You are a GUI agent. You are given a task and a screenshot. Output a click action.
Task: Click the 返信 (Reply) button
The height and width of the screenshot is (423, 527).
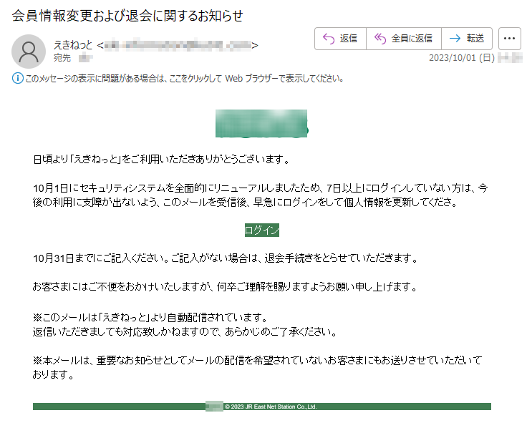340,39
